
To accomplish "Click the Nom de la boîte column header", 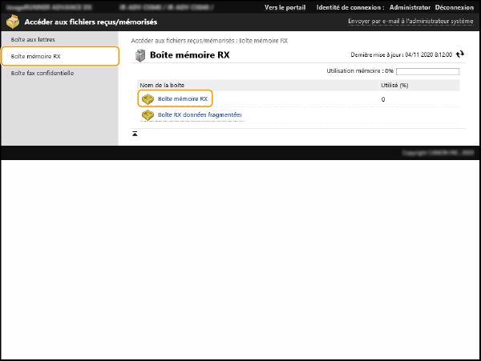I will pos(162,85).
